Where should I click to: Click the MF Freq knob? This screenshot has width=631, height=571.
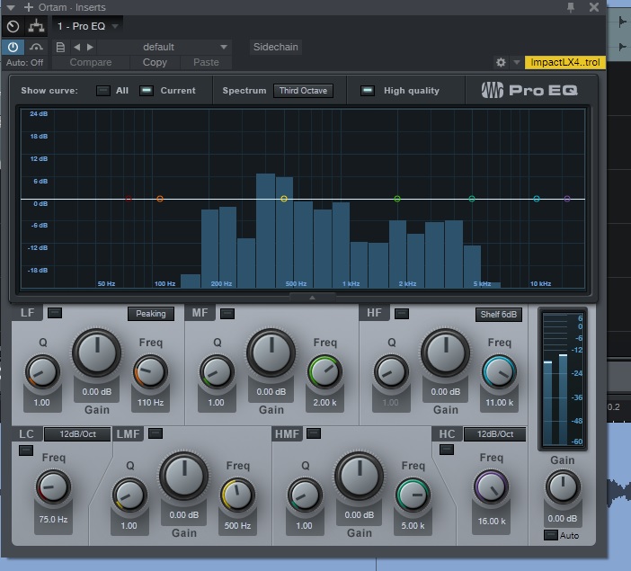pos(325,371)
